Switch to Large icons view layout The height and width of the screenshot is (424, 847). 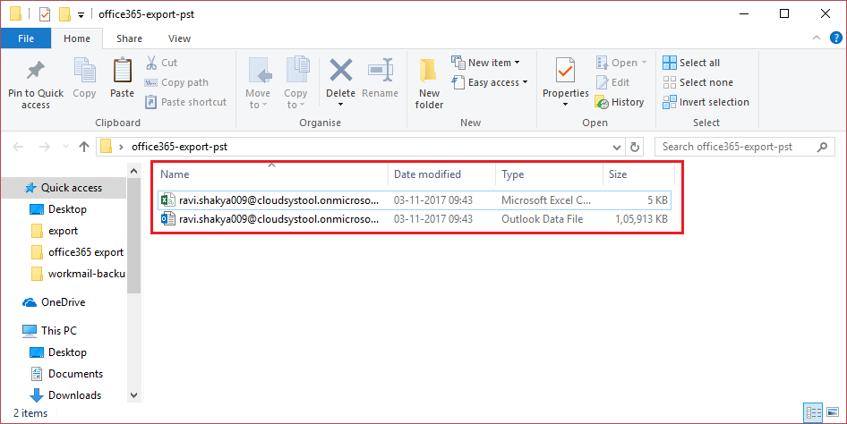pyautogui.click(x=833, y=412)
